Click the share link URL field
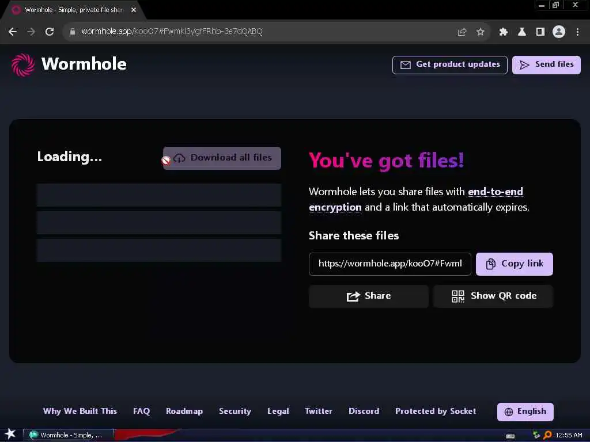Image resolution: width=590 pixels, height=442 pixels. pyautogui.click(x=390, y=264)
